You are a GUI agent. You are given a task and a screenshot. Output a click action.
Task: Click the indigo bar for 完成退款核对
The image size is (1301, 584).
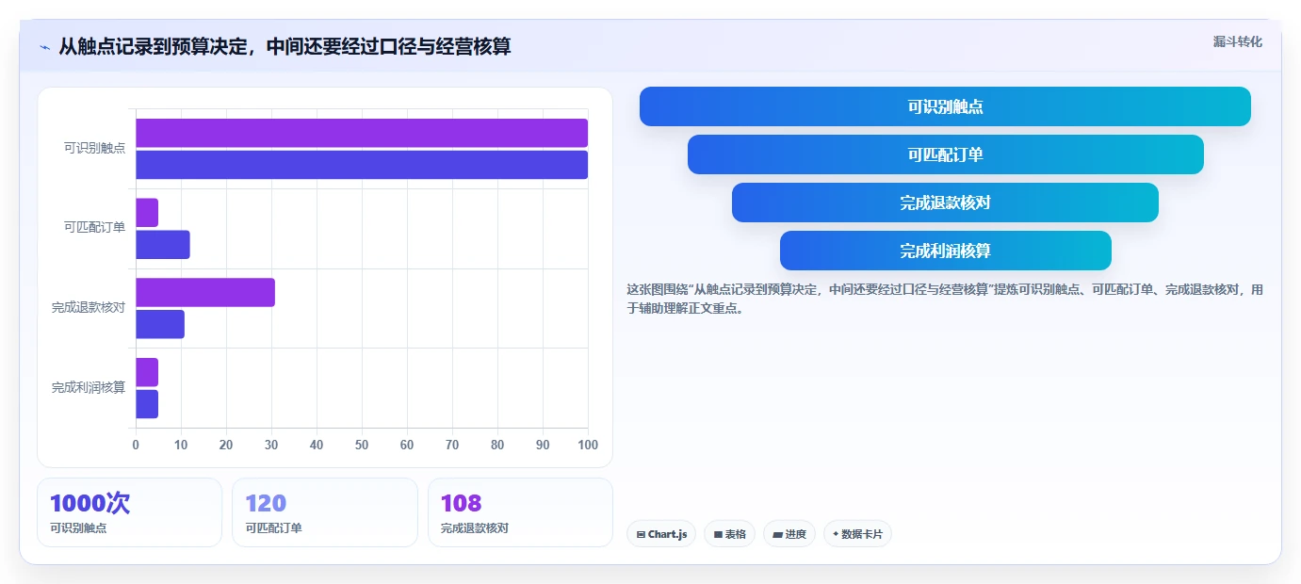pyautogui.click(x=160, y=324)
